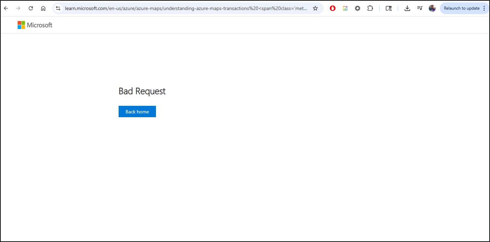Click the Bad Request heading text

tap(142, 91)
